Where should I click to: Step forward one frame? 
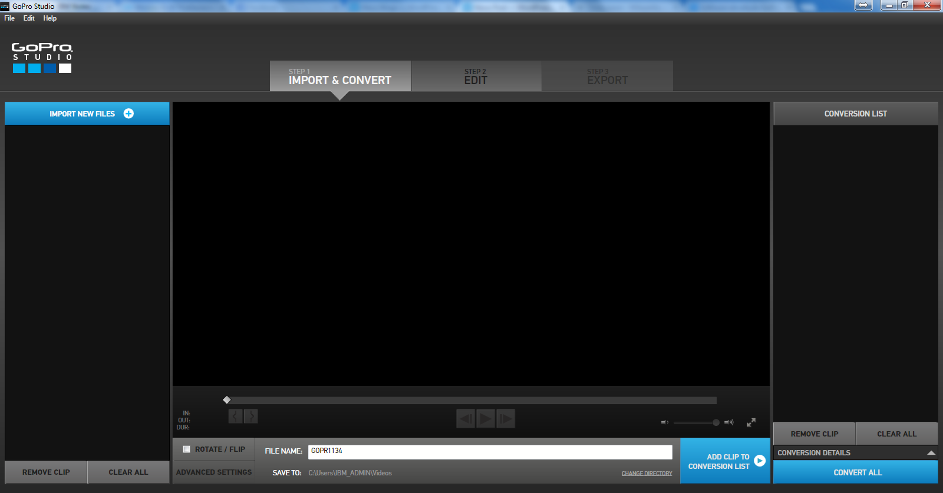[506, 419]
